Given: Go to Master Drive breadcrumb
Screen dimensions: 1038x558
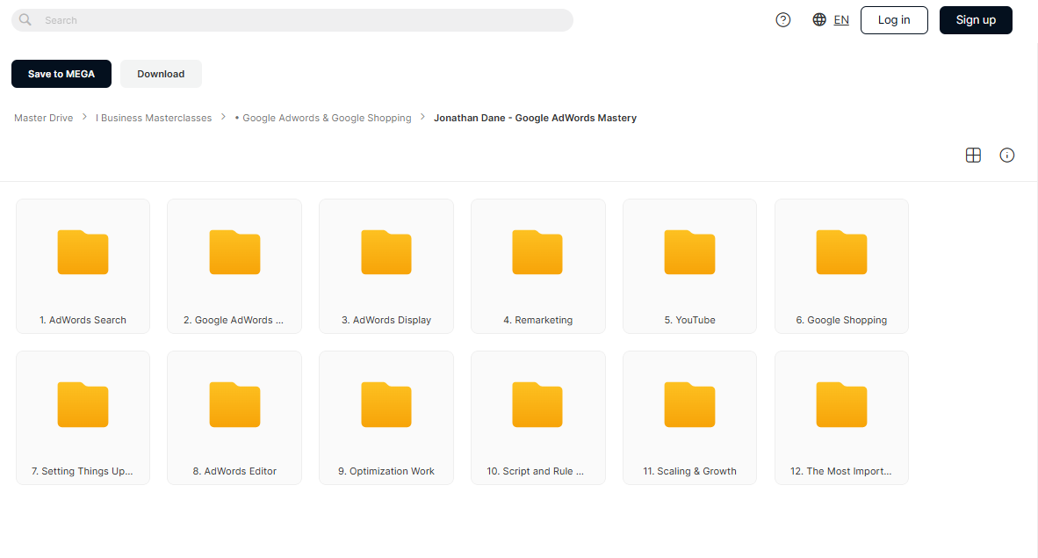Looking at the screenshot, I should (44, 118).
